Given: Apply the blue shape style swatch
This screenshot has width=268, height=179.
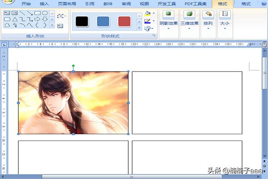Looking at the screenshot, I should pos(103,21).
